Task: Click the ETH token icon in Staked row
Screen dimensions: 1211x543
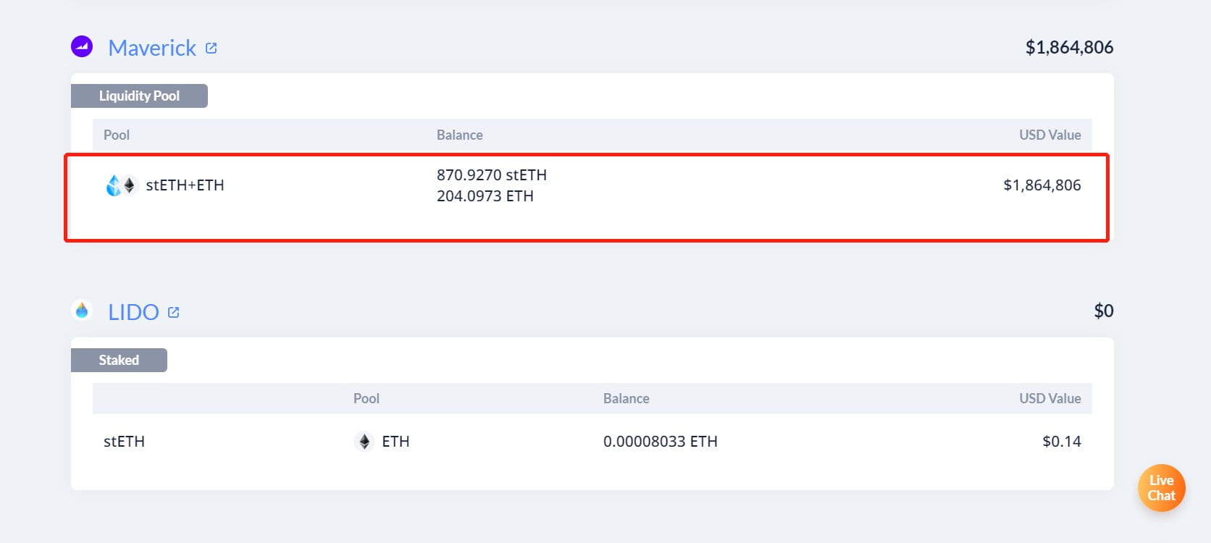Action: click(364, 441)
